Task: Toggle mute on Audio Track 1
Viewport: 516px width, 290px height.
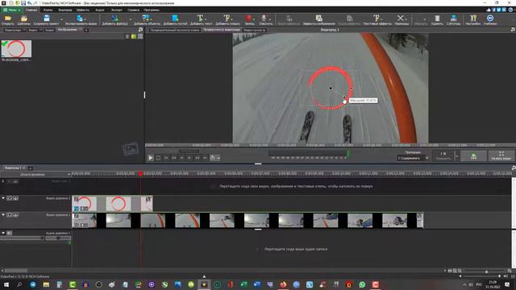Action: pos(9,233)
